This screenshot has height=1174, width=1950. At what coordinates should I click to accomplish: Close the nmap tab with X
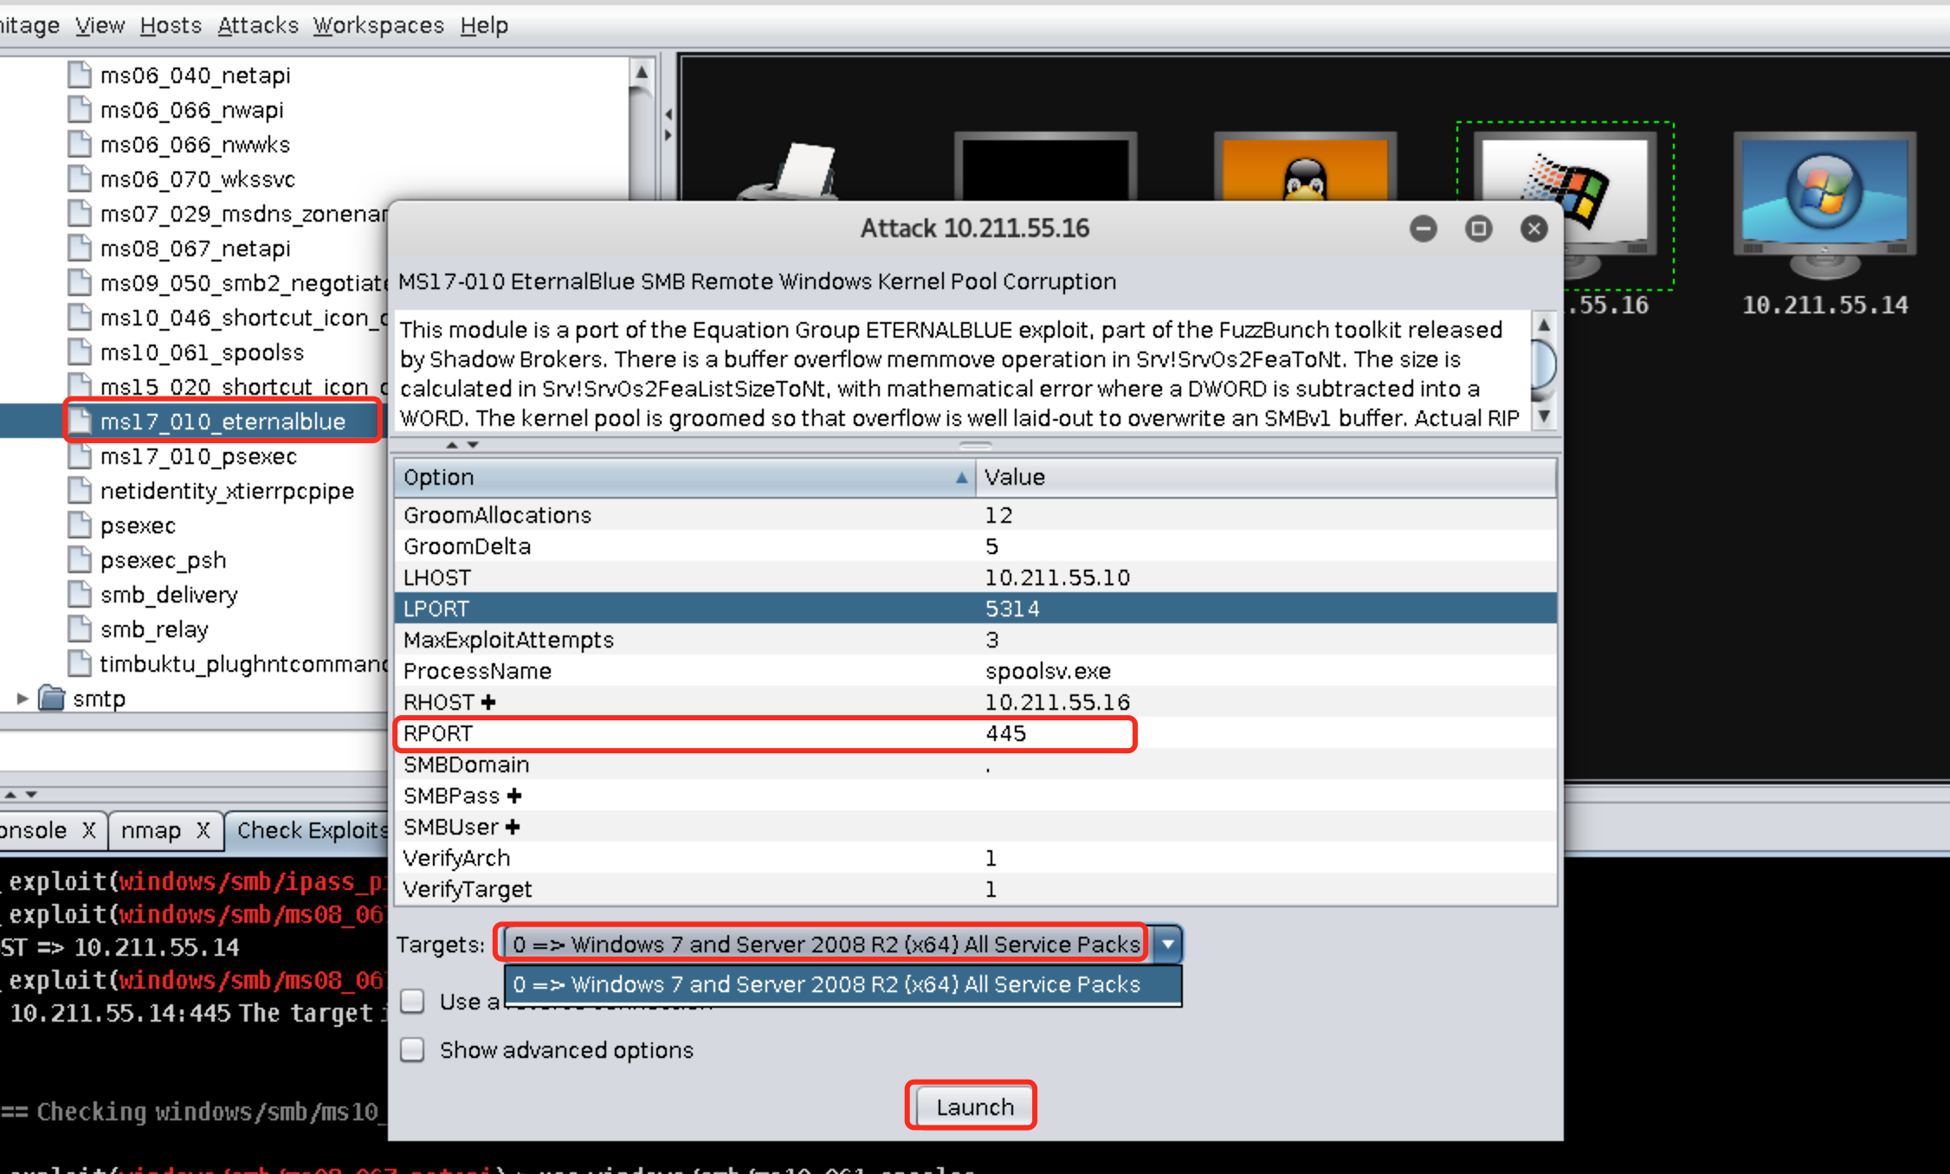click(203, 830)
